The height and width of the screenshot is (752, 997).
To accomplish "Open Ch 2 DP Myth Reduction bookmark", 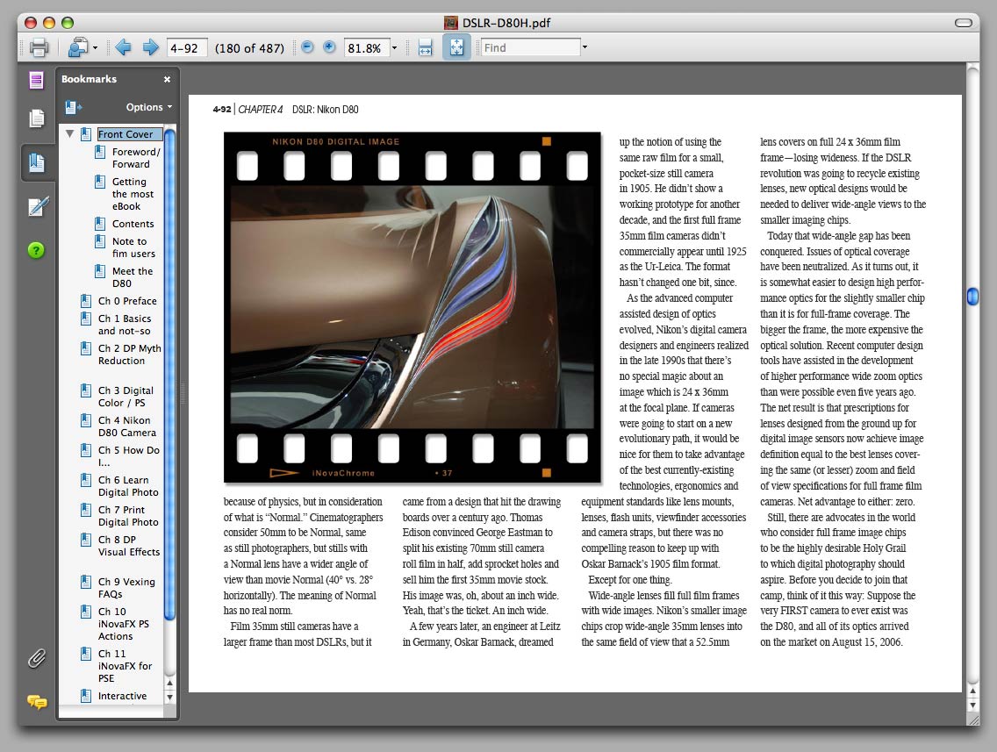I will click(130, 355).
